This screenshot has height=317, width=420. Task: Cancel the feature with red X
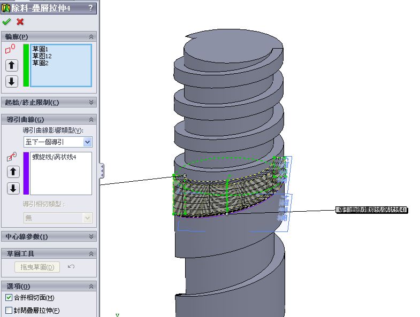click(x=20, y=22)
